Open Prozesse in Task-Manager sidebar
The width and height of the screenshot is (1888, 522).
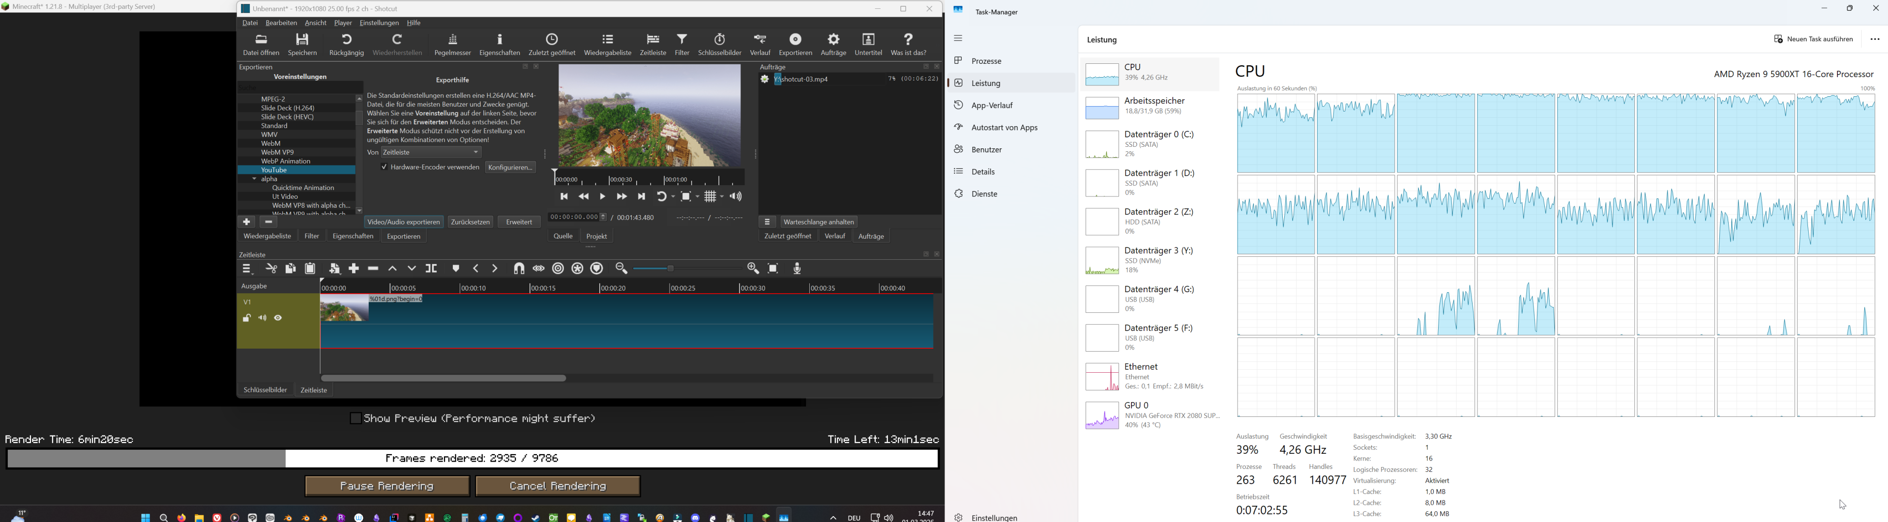pos(1011,61)
